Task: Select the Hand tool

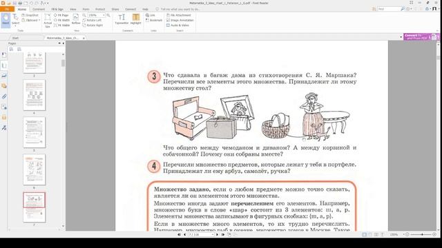Action: (x=6, y=20)
